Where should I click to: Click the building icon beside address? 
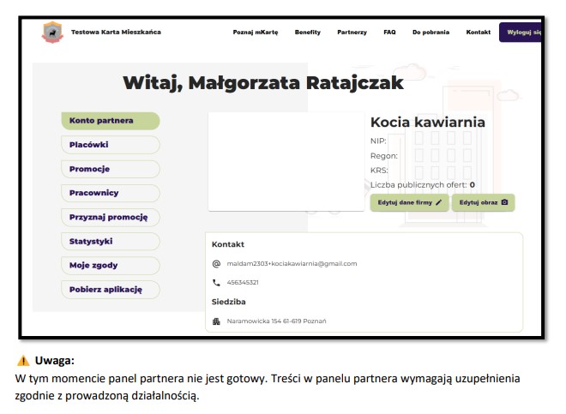(x=216, y=321)
